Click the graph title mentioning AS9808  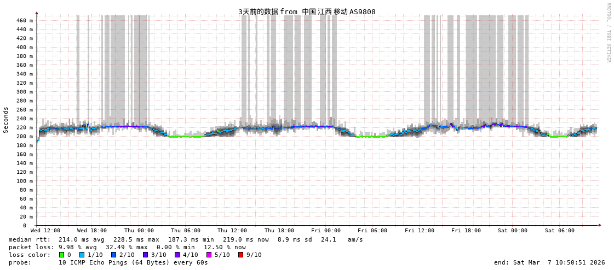[307, 11]
